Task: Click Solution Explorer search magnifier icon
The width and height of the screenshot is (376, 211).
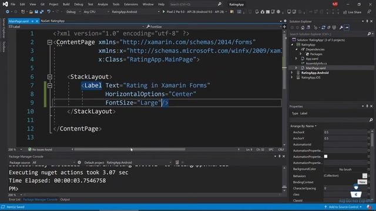Action: pyautogui.click(x=370, y=34)
